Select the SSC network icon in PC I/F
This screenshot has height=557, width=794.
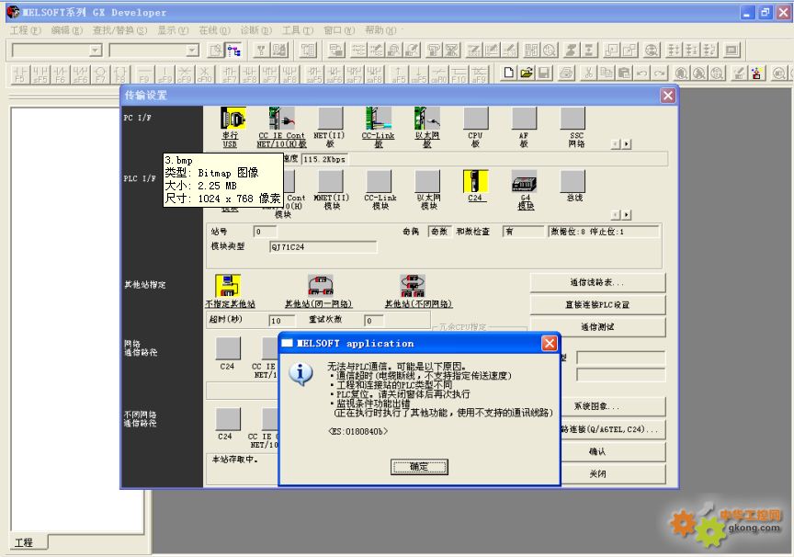573,119
